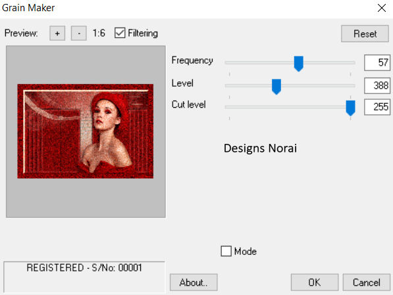Click the Frequency slider track left side
The width and height of the screenshot is (393, 295).
(x=258, y=62)
